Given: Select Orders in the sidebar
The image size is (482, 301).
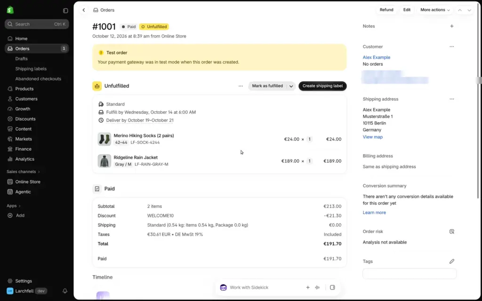Looking at the screenshot, I should pos(37,48).
